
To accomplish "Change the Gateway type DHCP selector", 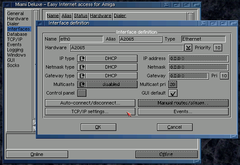I will 107,76.
